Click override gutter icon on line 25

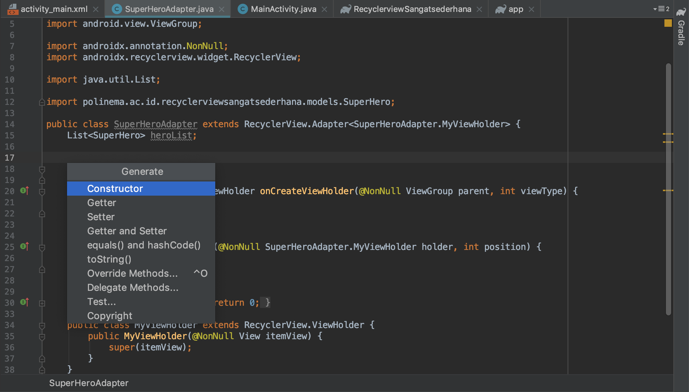coord(25,247)
